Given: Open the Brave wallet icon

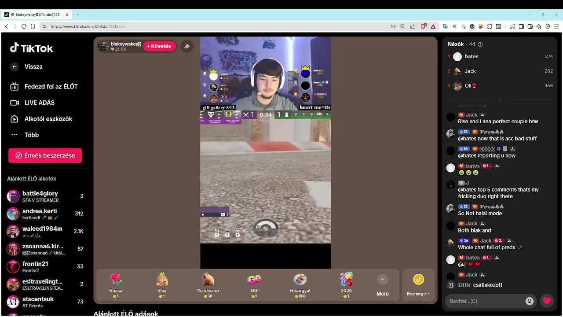Looking at the screenshot, I should (x=530, y=26).
